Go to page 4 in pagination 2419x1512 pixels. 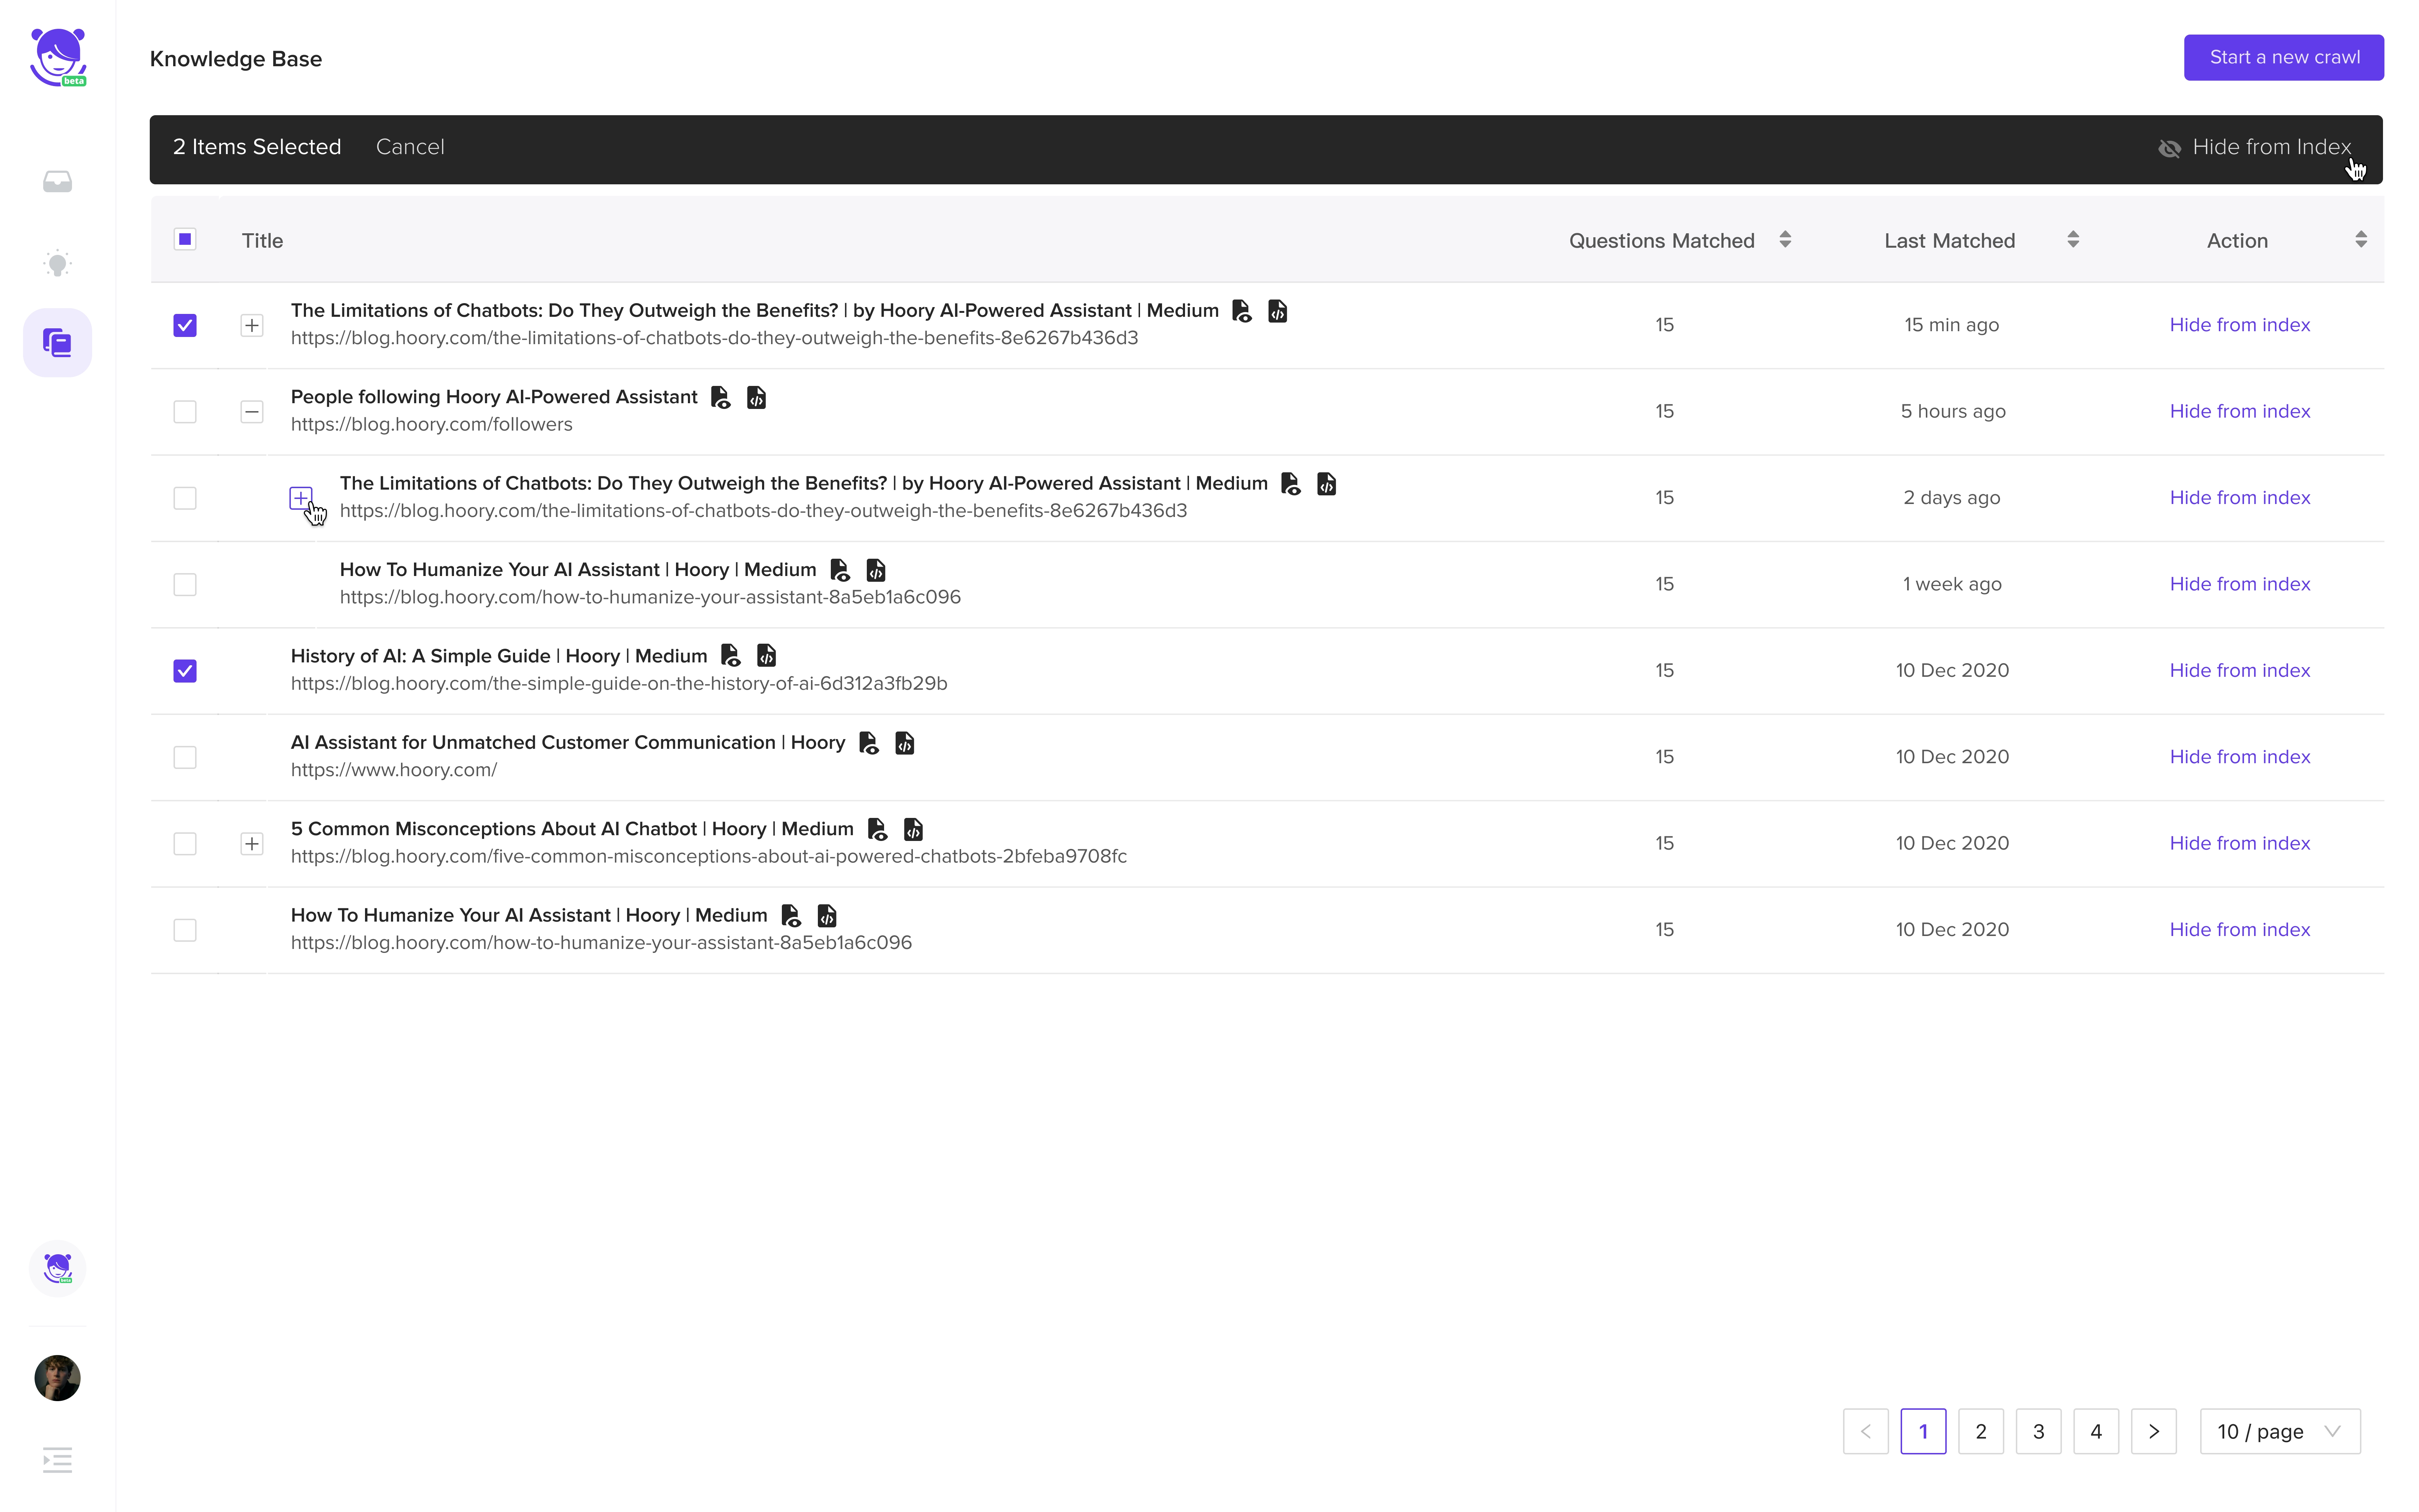coord(2096,1431)
